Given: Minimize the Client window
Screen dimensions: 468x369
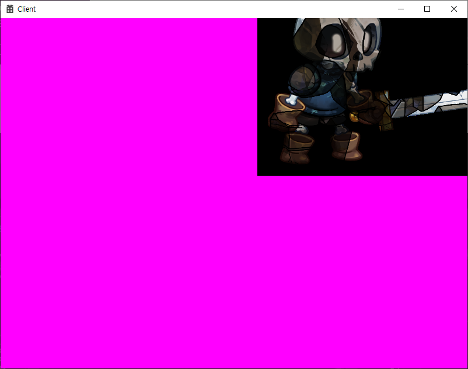Looking at the screenshot, I should (x=401, y=9).
